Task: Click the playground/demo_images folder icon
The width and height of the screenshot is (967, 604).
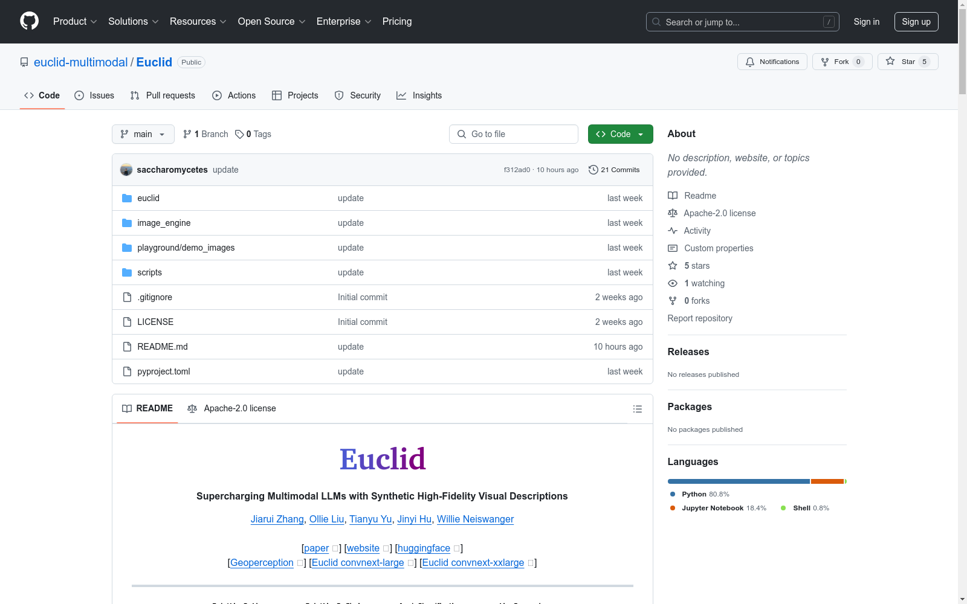Action: [x=127, y=248]
